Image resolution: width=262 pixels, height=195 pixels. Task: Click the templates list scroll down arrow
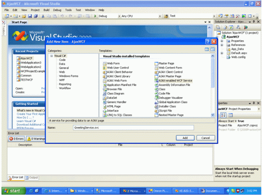(x=212, y=115)
